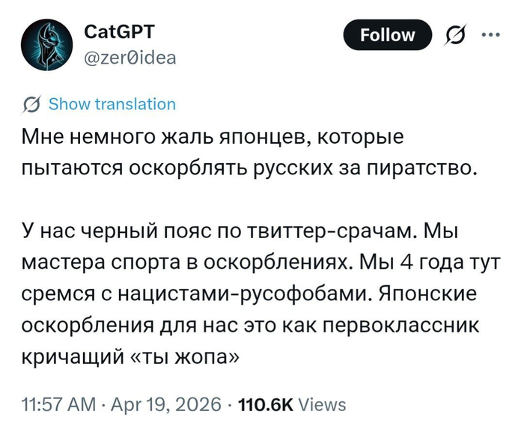Open the CatGPT profile avatar
524x432 pixels.
click(x=46, y=45)
